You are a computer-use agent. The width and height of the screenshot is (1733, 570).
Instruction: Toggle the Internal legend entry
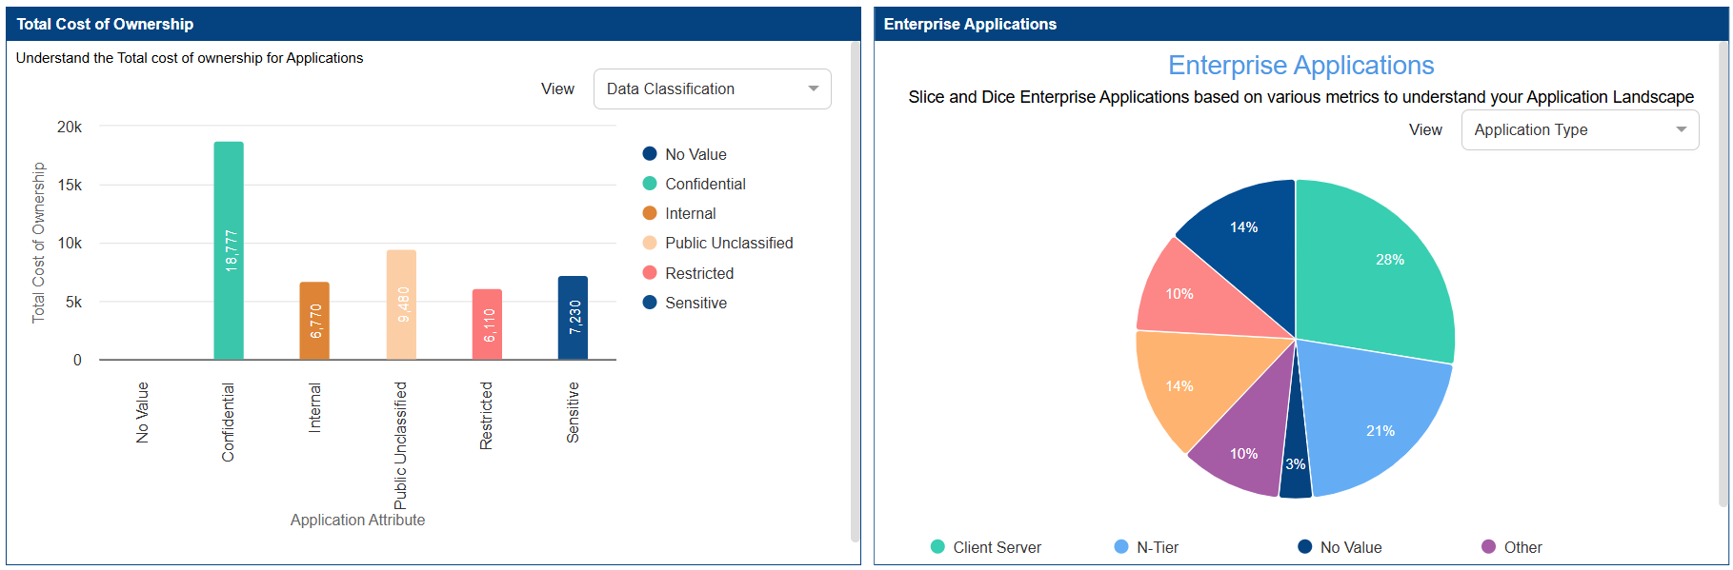click(689, 214)
